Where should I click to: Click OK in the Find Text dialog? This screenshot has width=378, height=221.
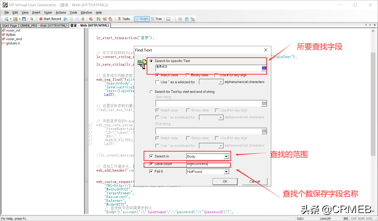click(225, 182)
